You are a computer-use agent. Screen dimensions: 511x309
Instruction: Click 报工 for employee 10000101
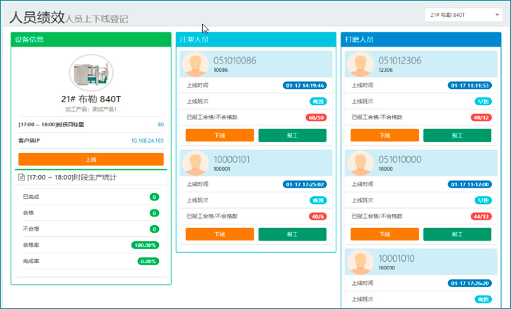[292, 234]
